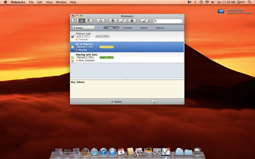Open the Trash in the dock
The height and width of the screenshot is (159, 255).
tap(197, 152)
